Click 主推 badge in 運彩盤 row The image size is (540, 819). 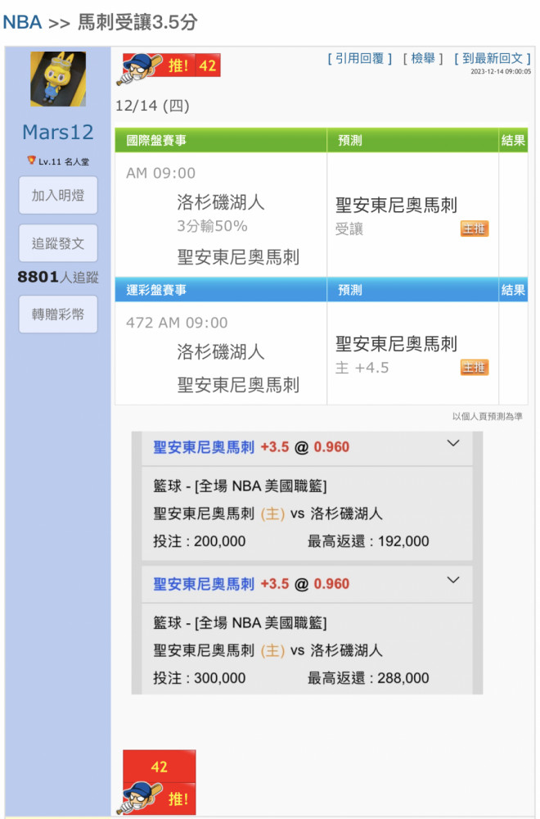[x=474, y=367]
